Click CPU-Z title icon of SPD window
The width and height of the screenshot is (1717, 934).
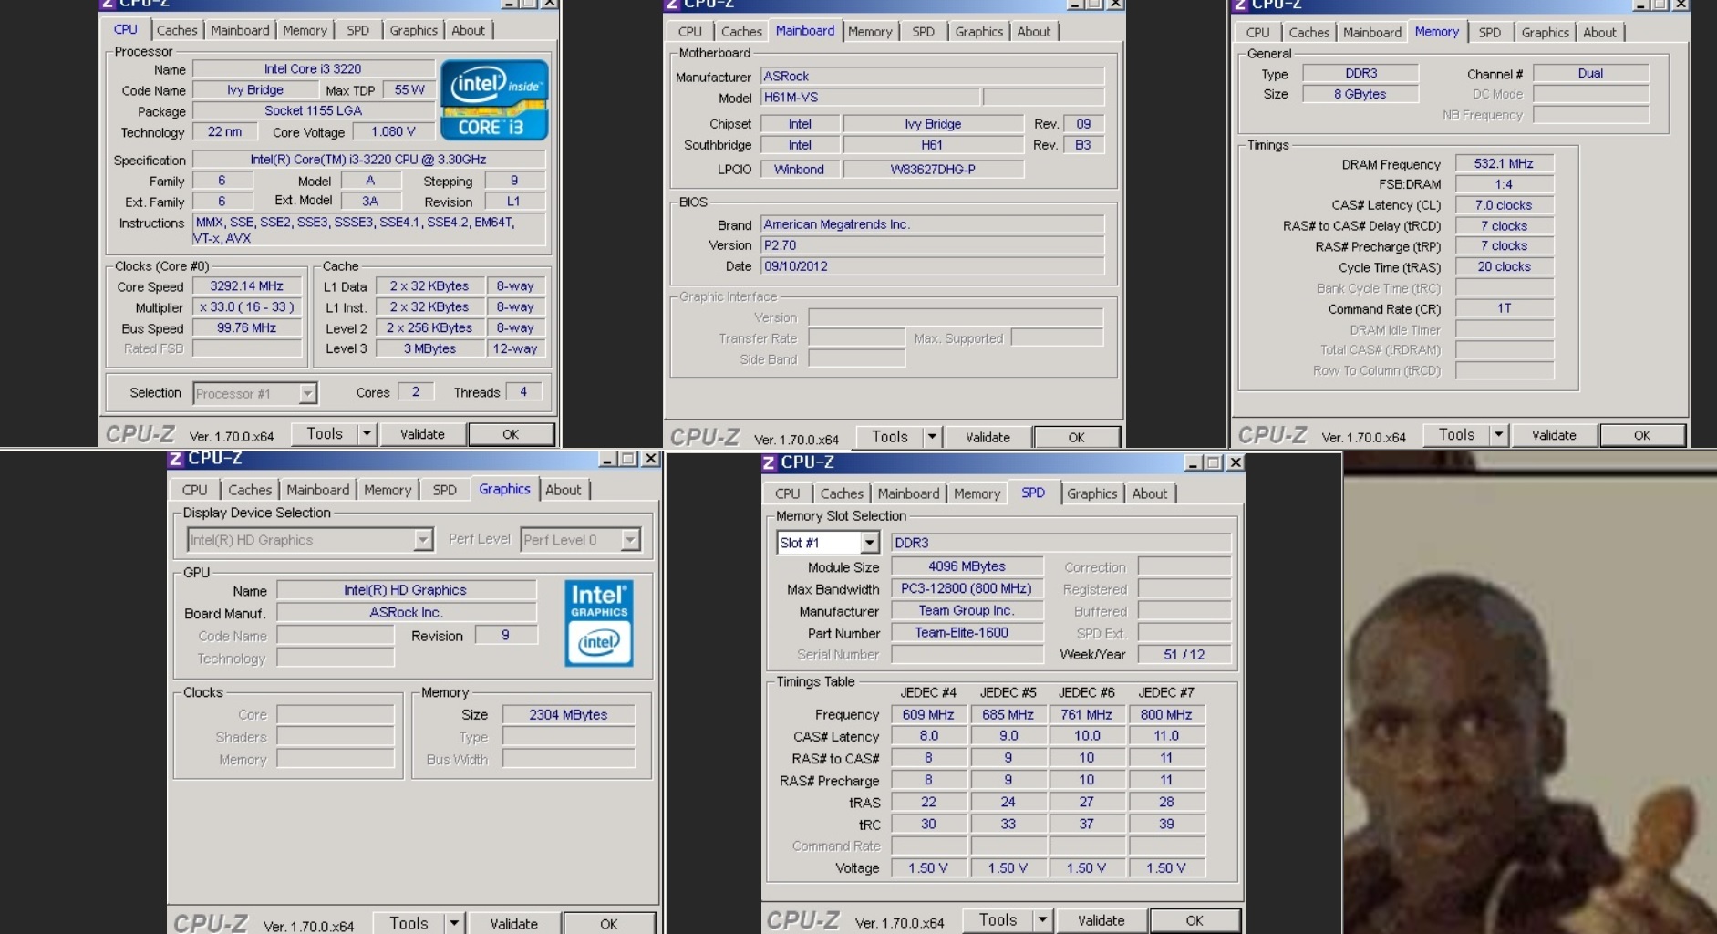(769, 462)
